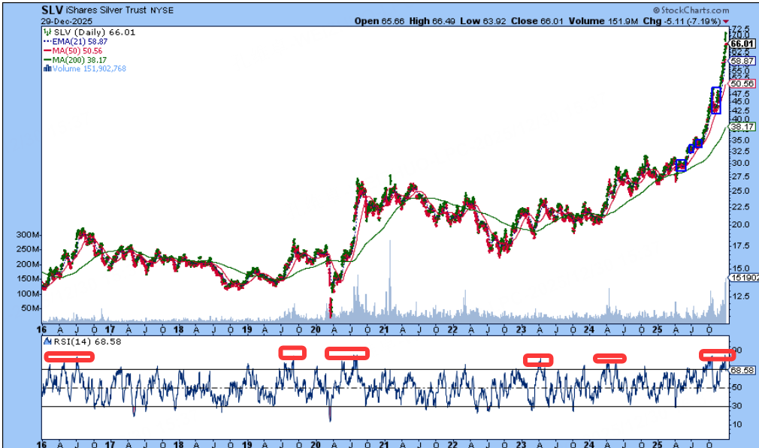Click the boxed 38.17 MA axis tag
The width and height of the screenshot is (759, 448).
[742, 127]
